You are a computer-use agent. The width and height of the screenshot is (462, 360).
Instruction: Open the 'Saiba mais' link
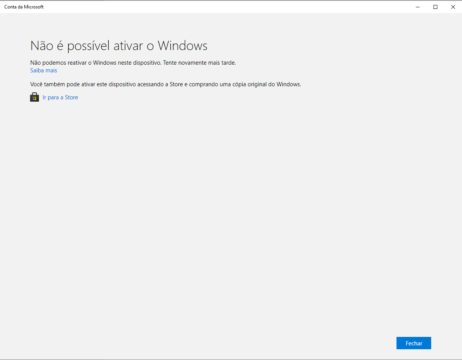pyautogui.click(x=44, y=70)
